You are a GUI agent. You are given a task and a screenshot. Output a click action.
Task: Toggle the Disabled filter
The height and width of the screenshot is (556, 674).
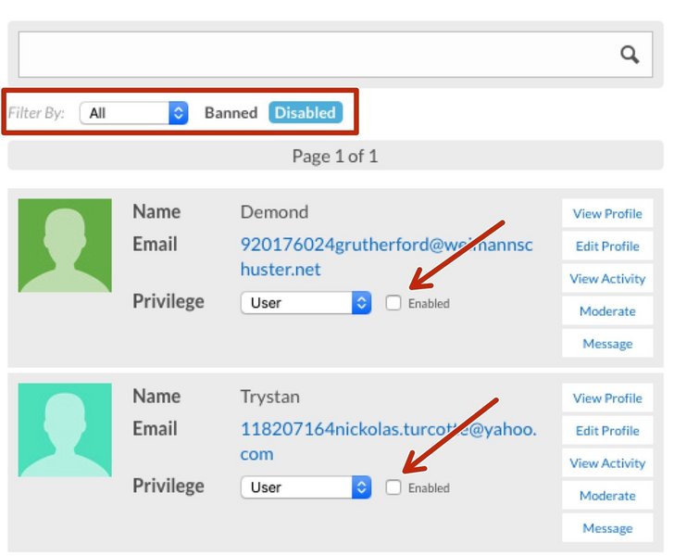(x=305, y=113)
